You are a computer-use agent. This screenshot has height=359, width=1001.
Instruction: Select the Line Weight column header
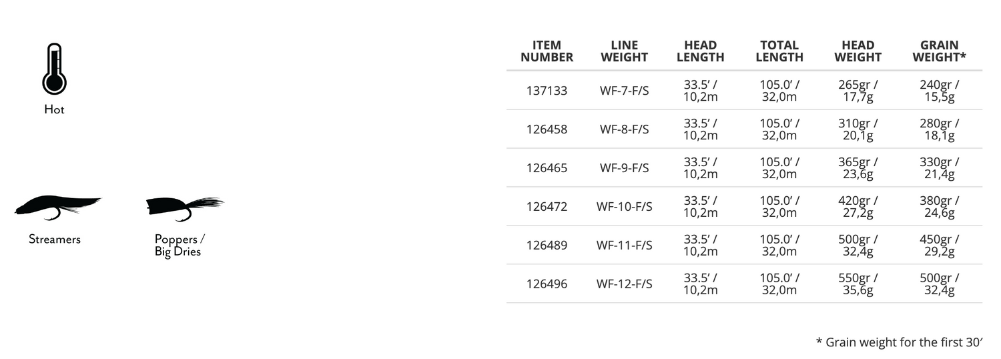624,51
